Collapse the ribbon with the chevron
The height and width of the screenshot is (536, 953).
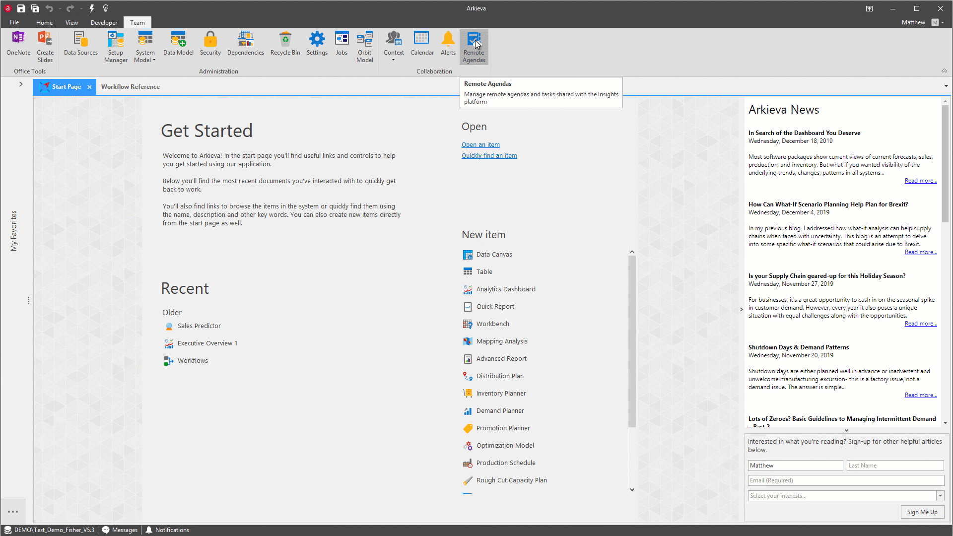(x=944, y=71)
